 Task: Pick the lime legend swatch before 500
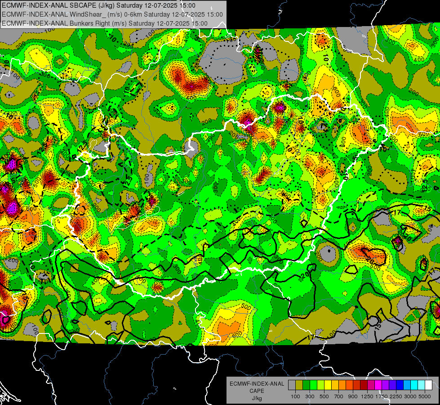coord(321,385)
